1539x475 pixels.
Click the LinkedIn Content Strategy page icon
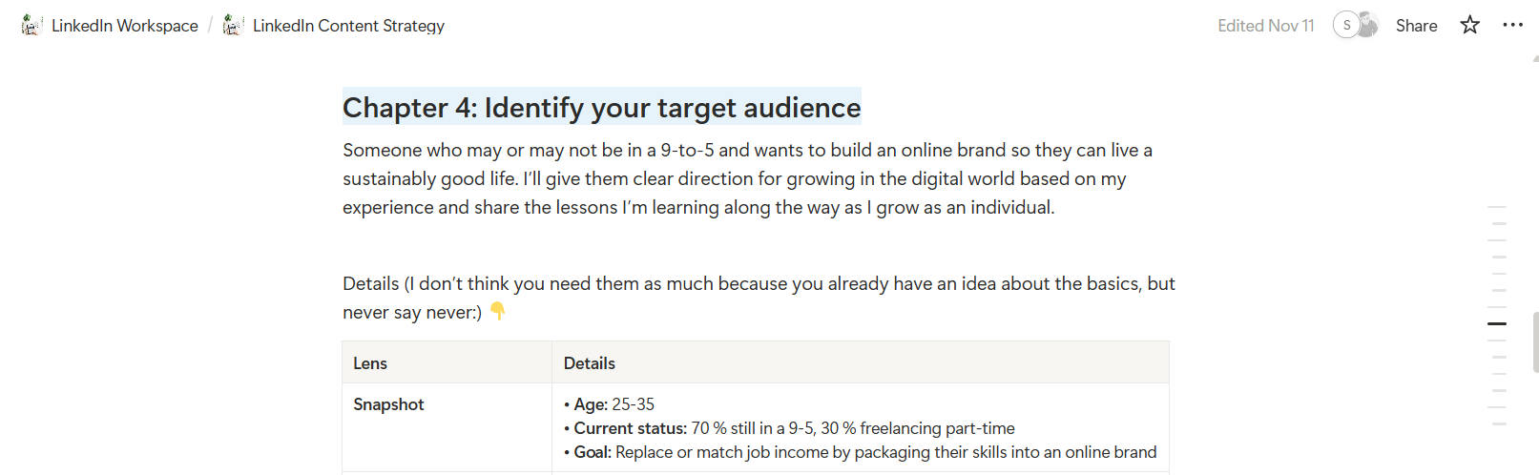pos(233,26)
